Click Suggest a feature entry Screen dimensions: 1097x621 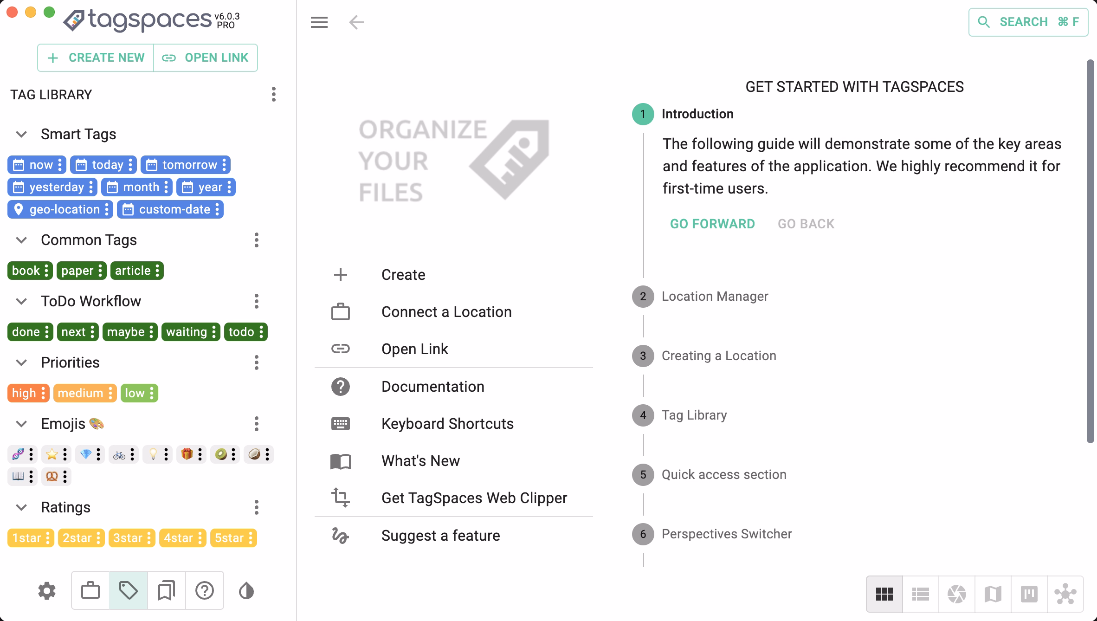pyautogui.click(x=454, y=536)
